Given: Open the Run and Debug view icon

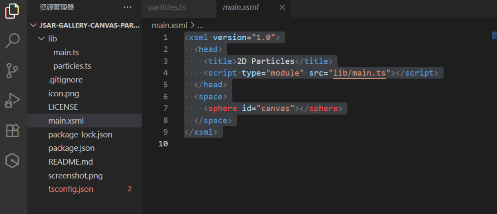Looking at the screenshot, I should pos(12,100).
